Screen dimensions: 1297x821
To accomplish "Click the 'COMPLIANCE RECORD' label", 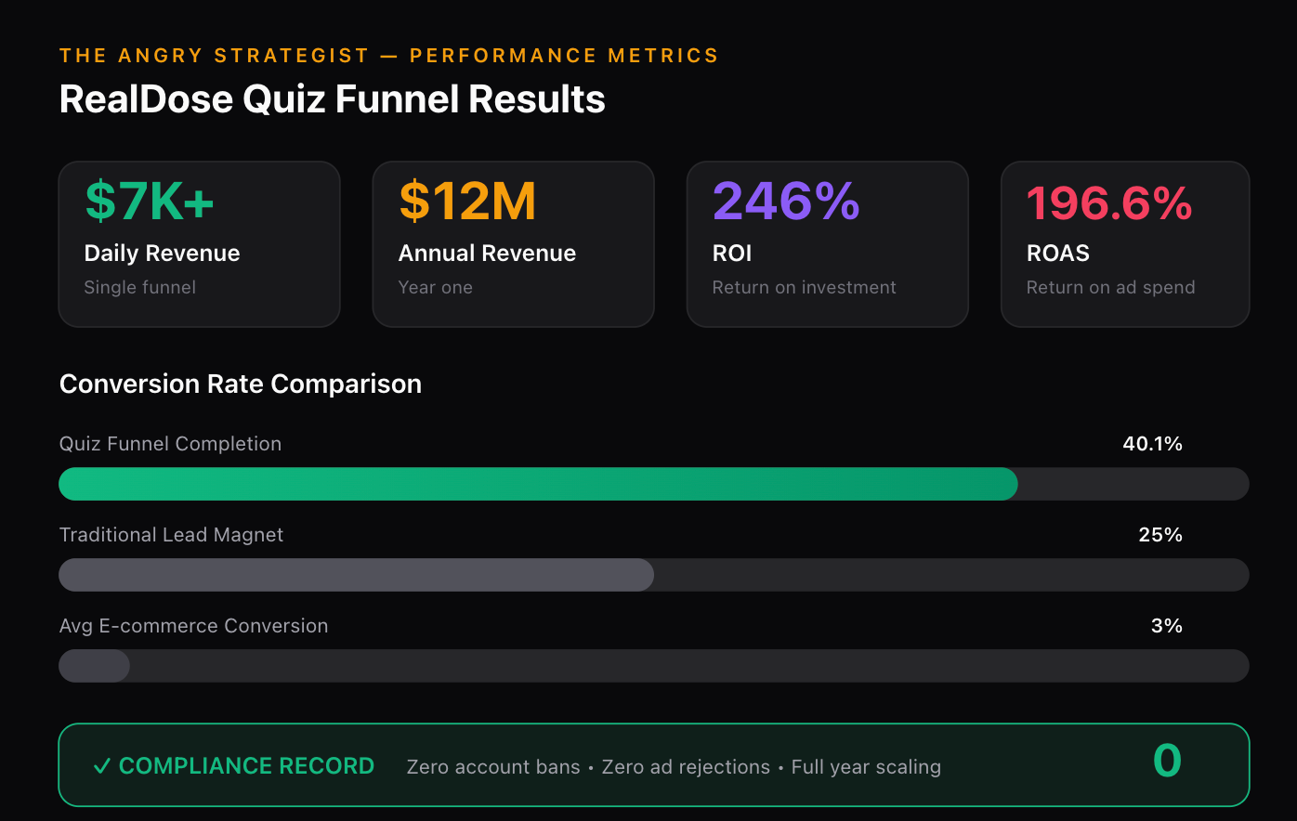I will pos(247,766).
